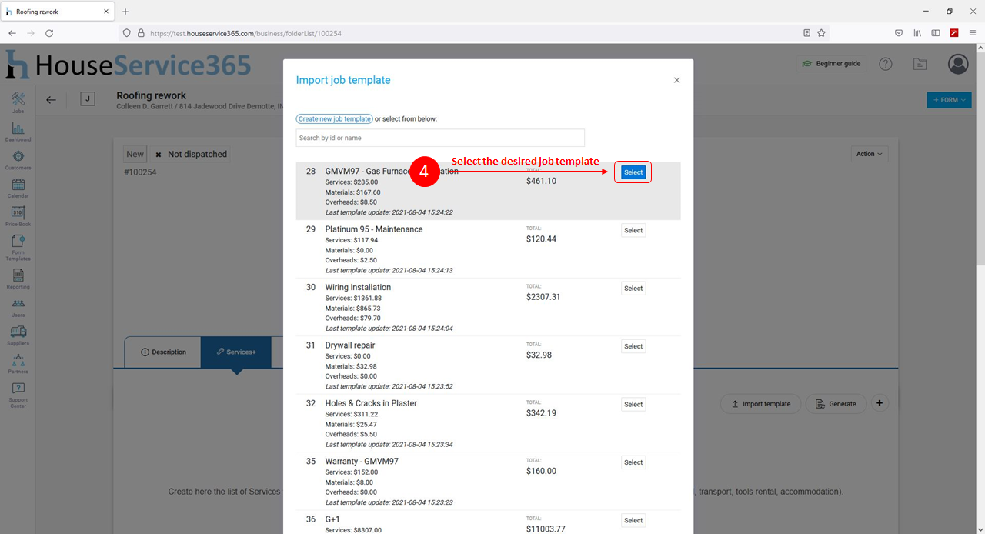
Task: Toggle reader view icon in address bar
Action: click(806, 33)
